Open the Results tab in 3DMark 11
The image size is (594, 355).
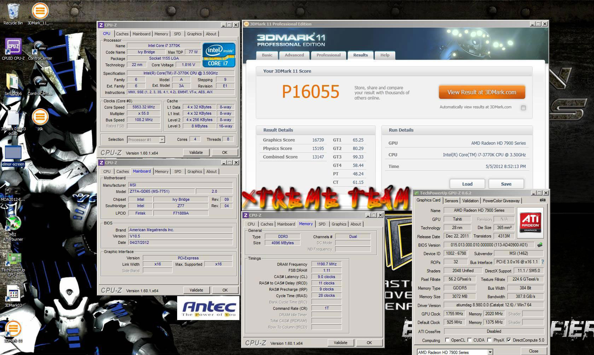tap(360, 55)
